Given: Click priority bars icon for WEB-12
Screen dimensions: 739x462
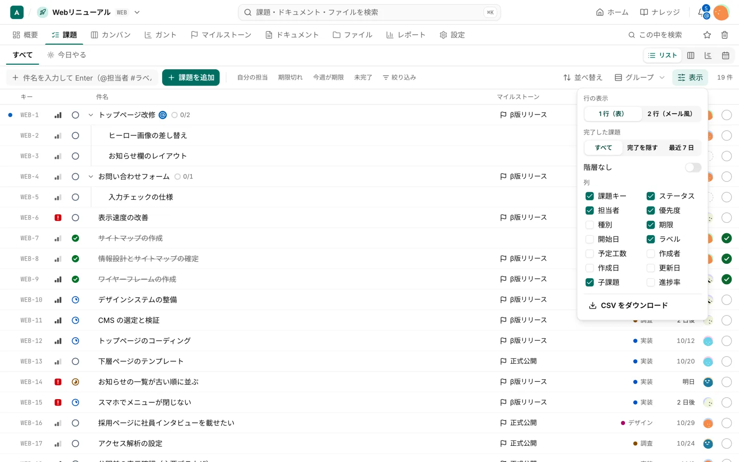Looking at the screenshot, I should pyautogui.click(x=58, y=341).
